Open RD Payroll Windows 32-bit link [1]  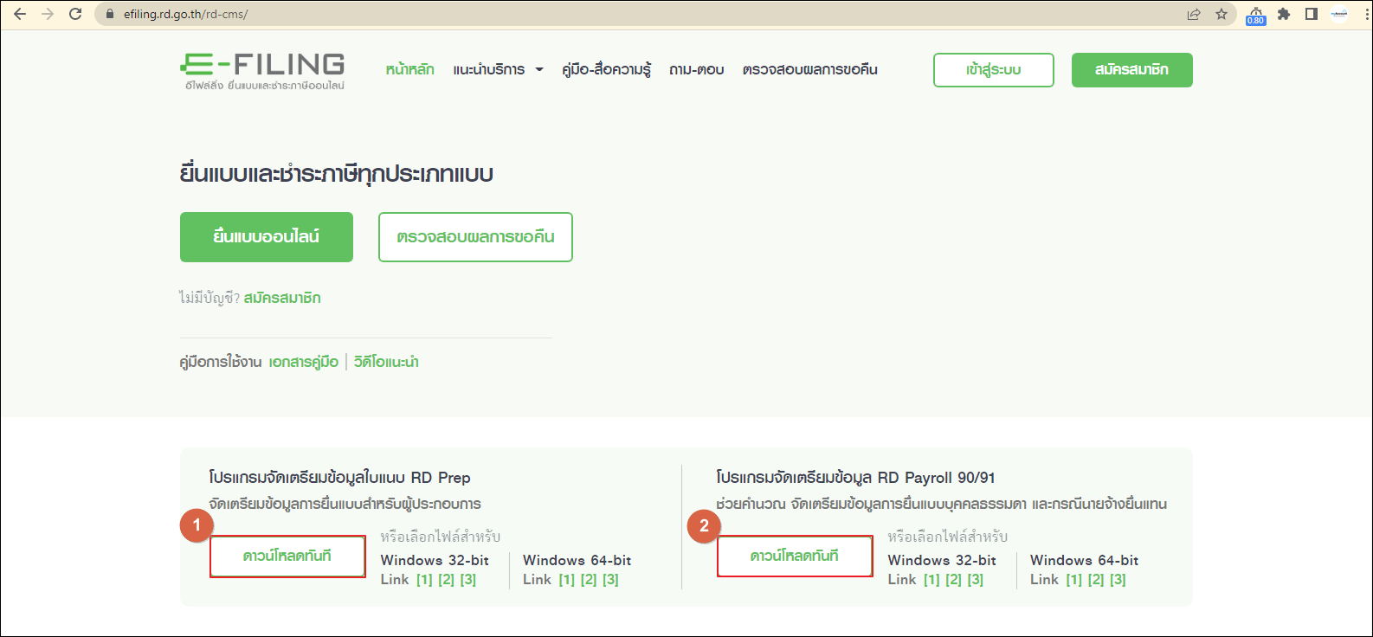coord(931,580)
